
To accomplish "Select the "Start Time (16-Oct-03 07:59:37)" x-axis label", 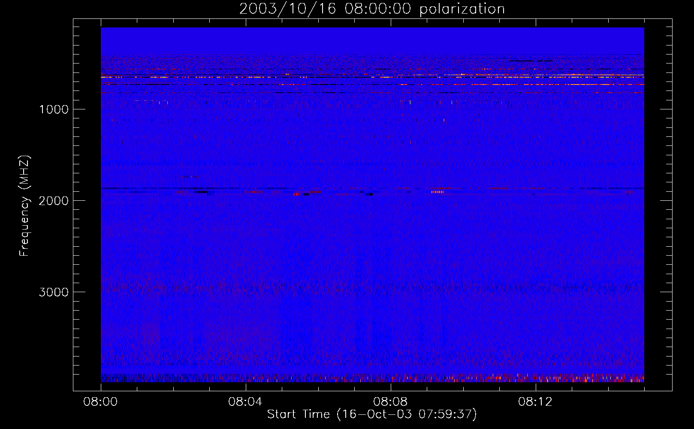I will pyautogui.click(x=372, y=414).
